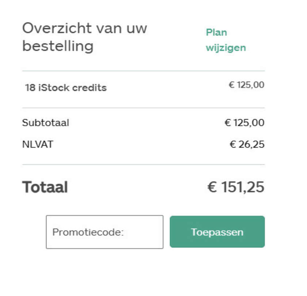Click the total amount € 151,25
This screenshot has height=296, width=307.
pyautogui.click(x=236, y=187)
